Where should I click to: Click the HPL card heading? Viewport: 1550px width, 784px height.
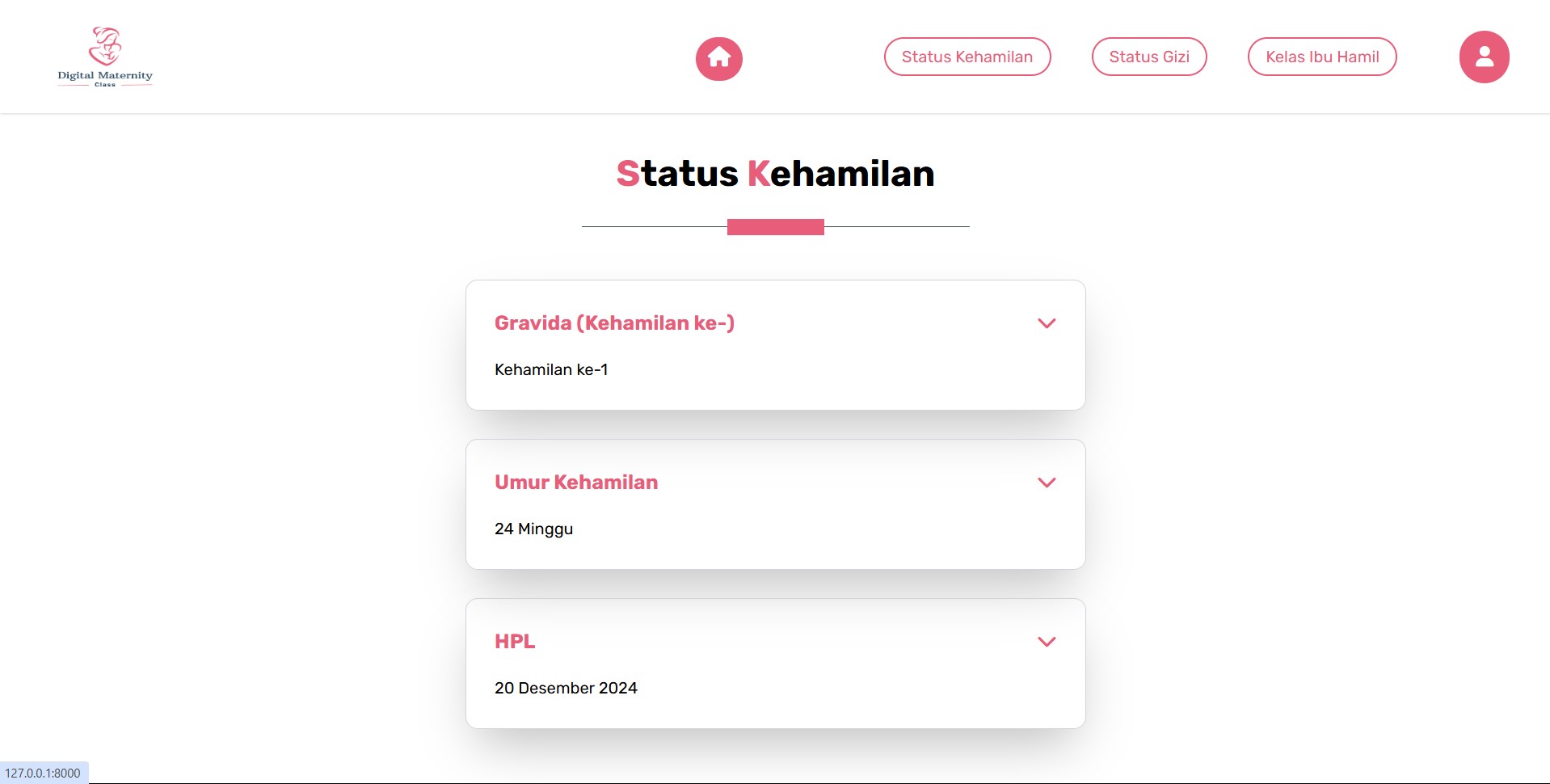[x=515, y=642]
